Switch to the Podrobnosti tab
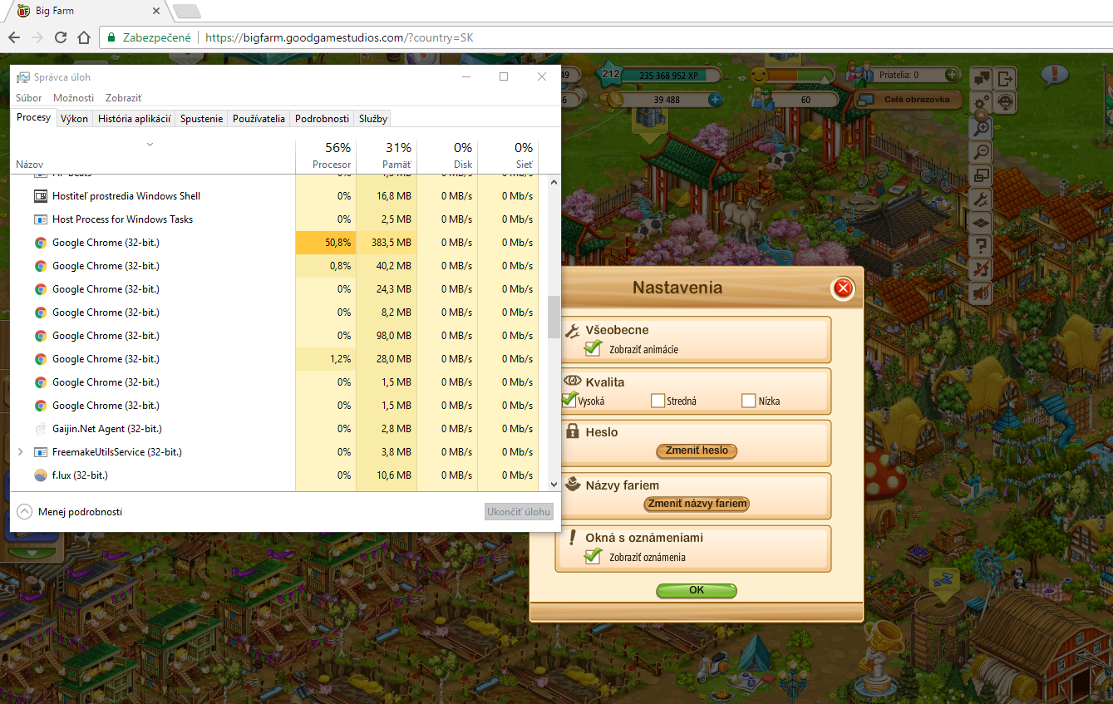 click(x=322, y=119)
